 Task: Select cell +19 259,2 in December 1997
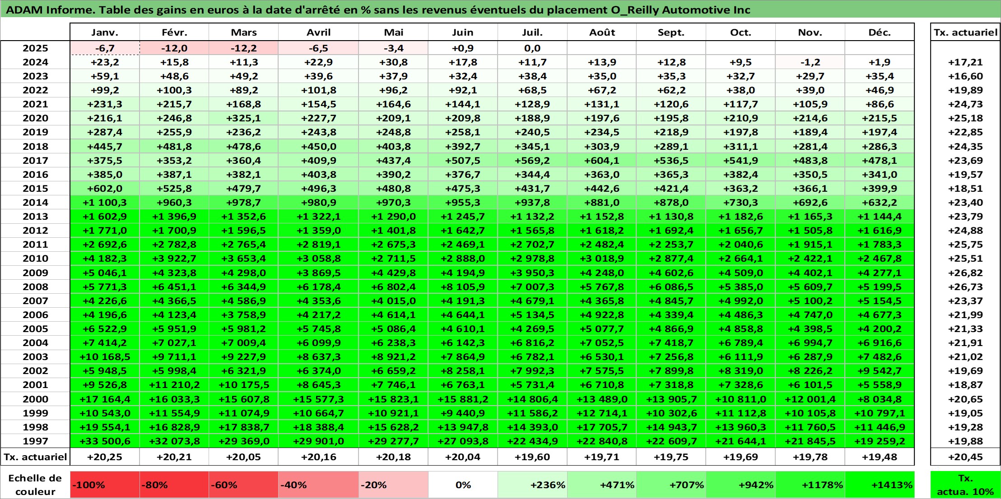click(x=880, y=441)
